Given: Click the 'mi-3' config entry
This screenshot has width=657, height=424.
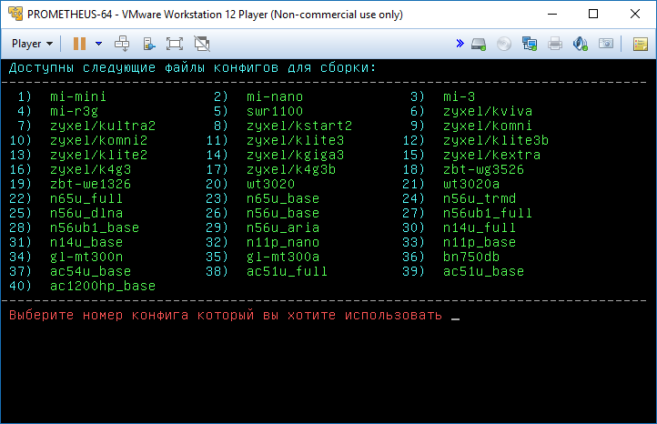Looking at the screenshot, I should click(459, 96).
